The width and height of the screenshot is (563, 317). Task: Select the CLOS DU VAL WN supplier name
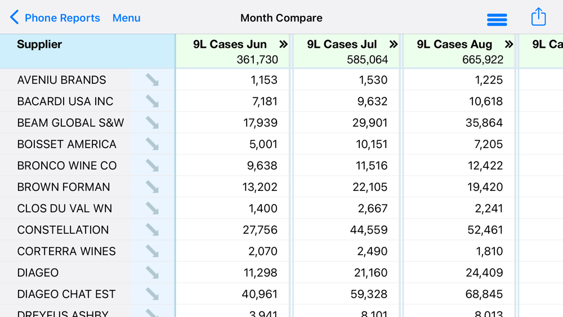pos(64,208)
